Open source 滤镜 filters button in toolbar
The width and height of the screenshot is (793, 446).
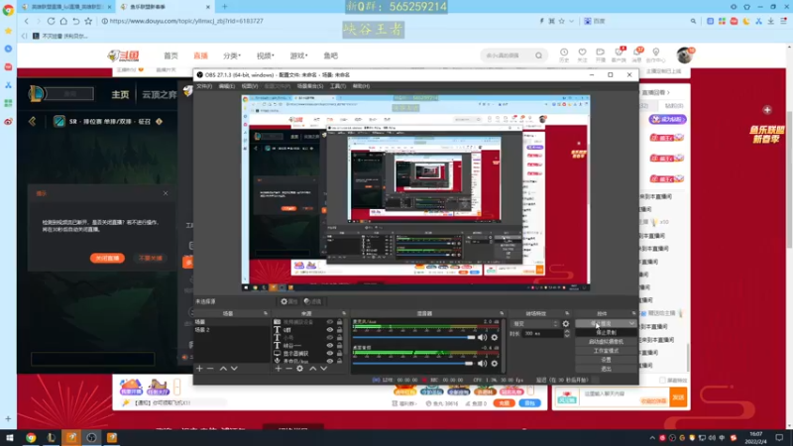(312, 301)
